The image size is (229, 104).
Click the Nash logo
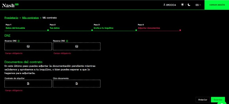[10, 6]
